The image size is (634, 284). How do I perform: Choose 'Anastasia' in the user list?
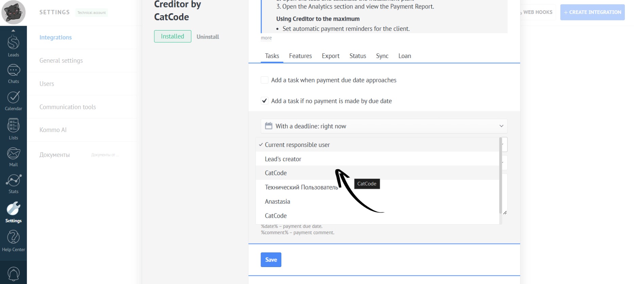click(x=278, y=202)
